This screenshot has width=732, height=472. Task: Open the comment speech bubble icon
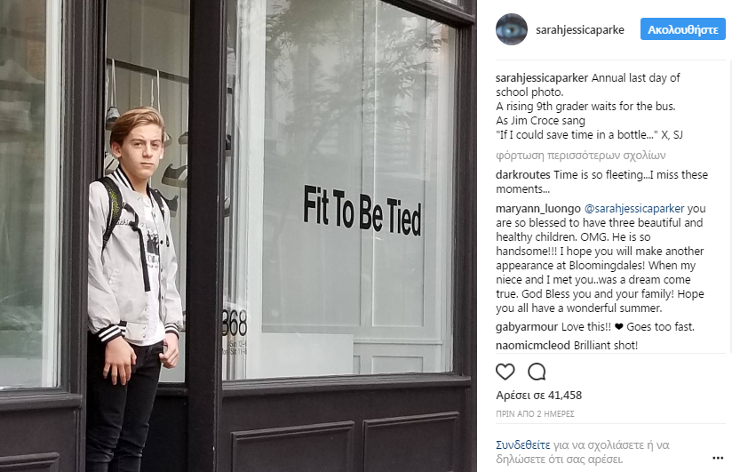click(537, 372)
